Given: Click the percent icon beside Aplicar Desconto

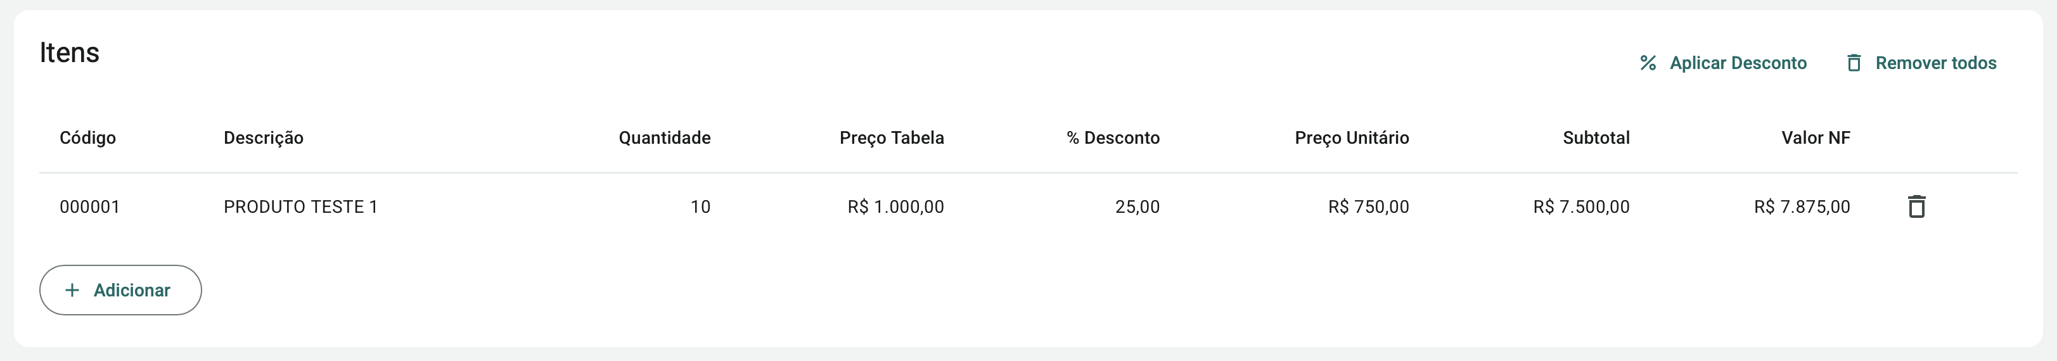Looking at the screenshot, I should point(1648,63).
